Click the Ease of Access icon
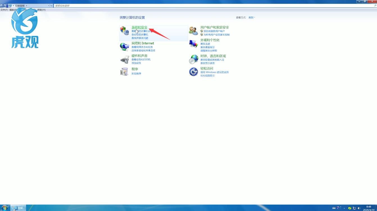The width and height of the screenshot is (377, 211). (x=193, y=72)
